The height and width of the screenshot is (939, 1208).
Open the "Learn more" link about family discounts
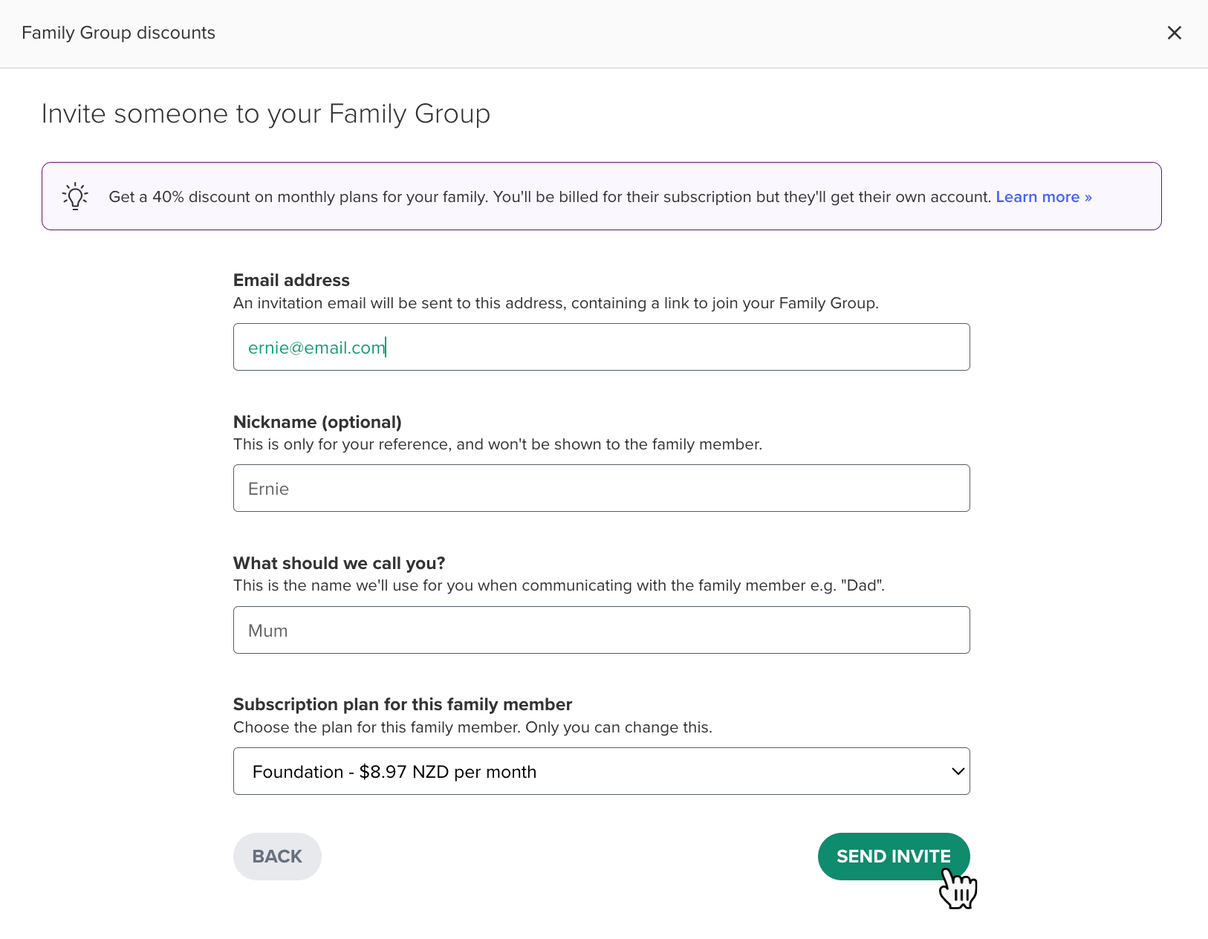[x=1042, y=197]
